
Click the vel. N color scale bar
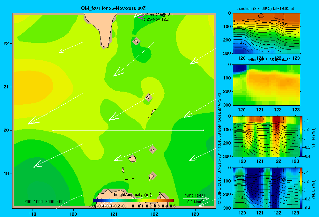tap(301, 136)
